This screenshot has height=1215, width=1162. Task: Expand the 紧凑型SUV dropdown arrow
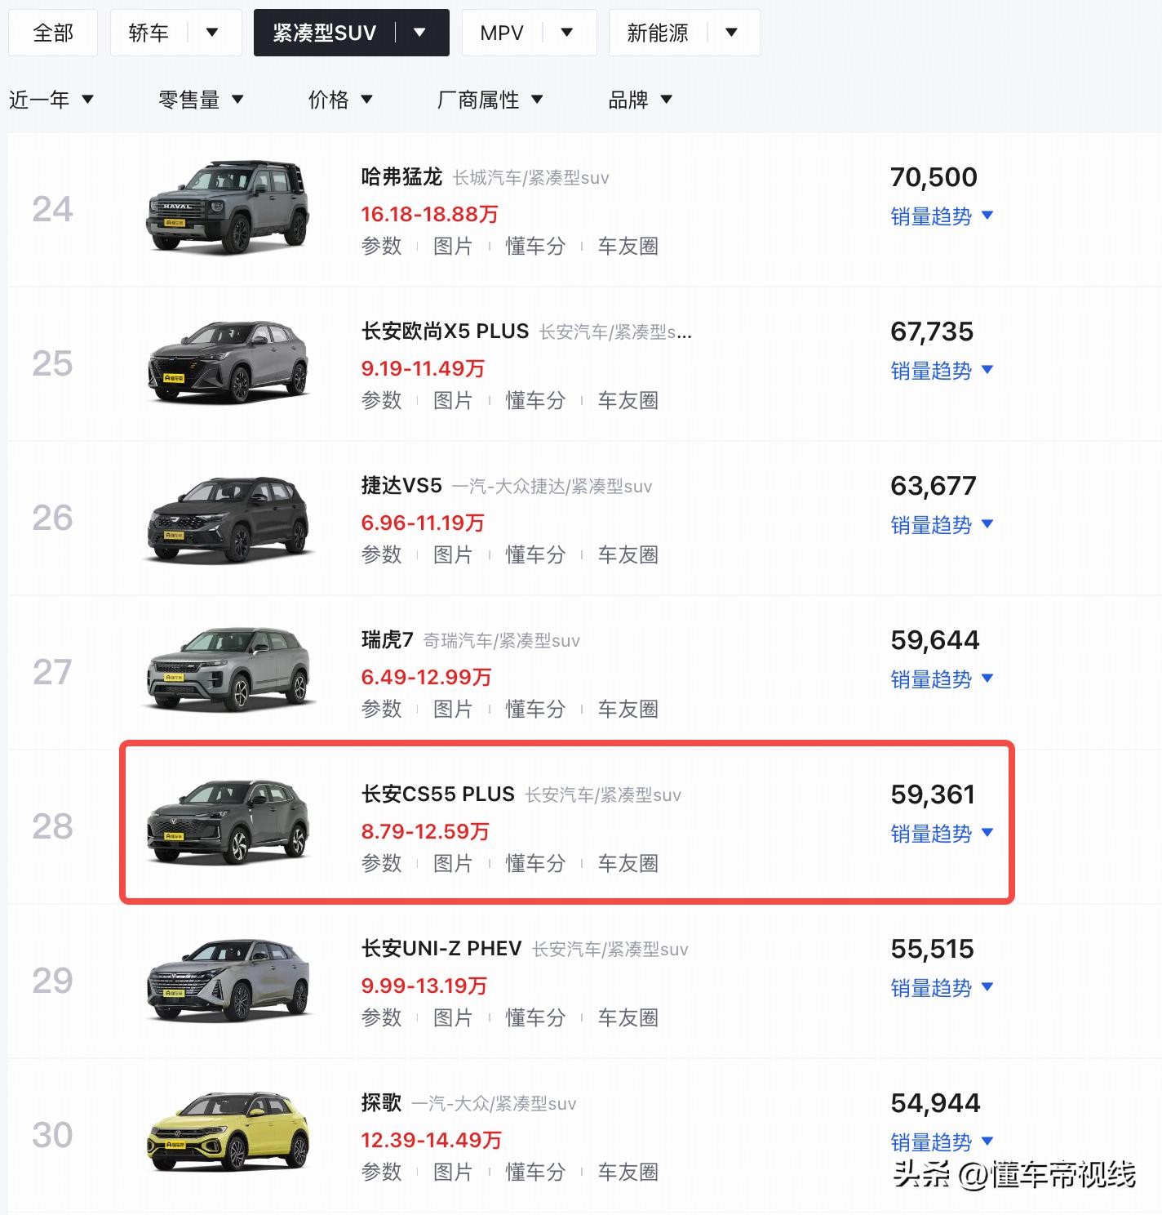(420, 33)
